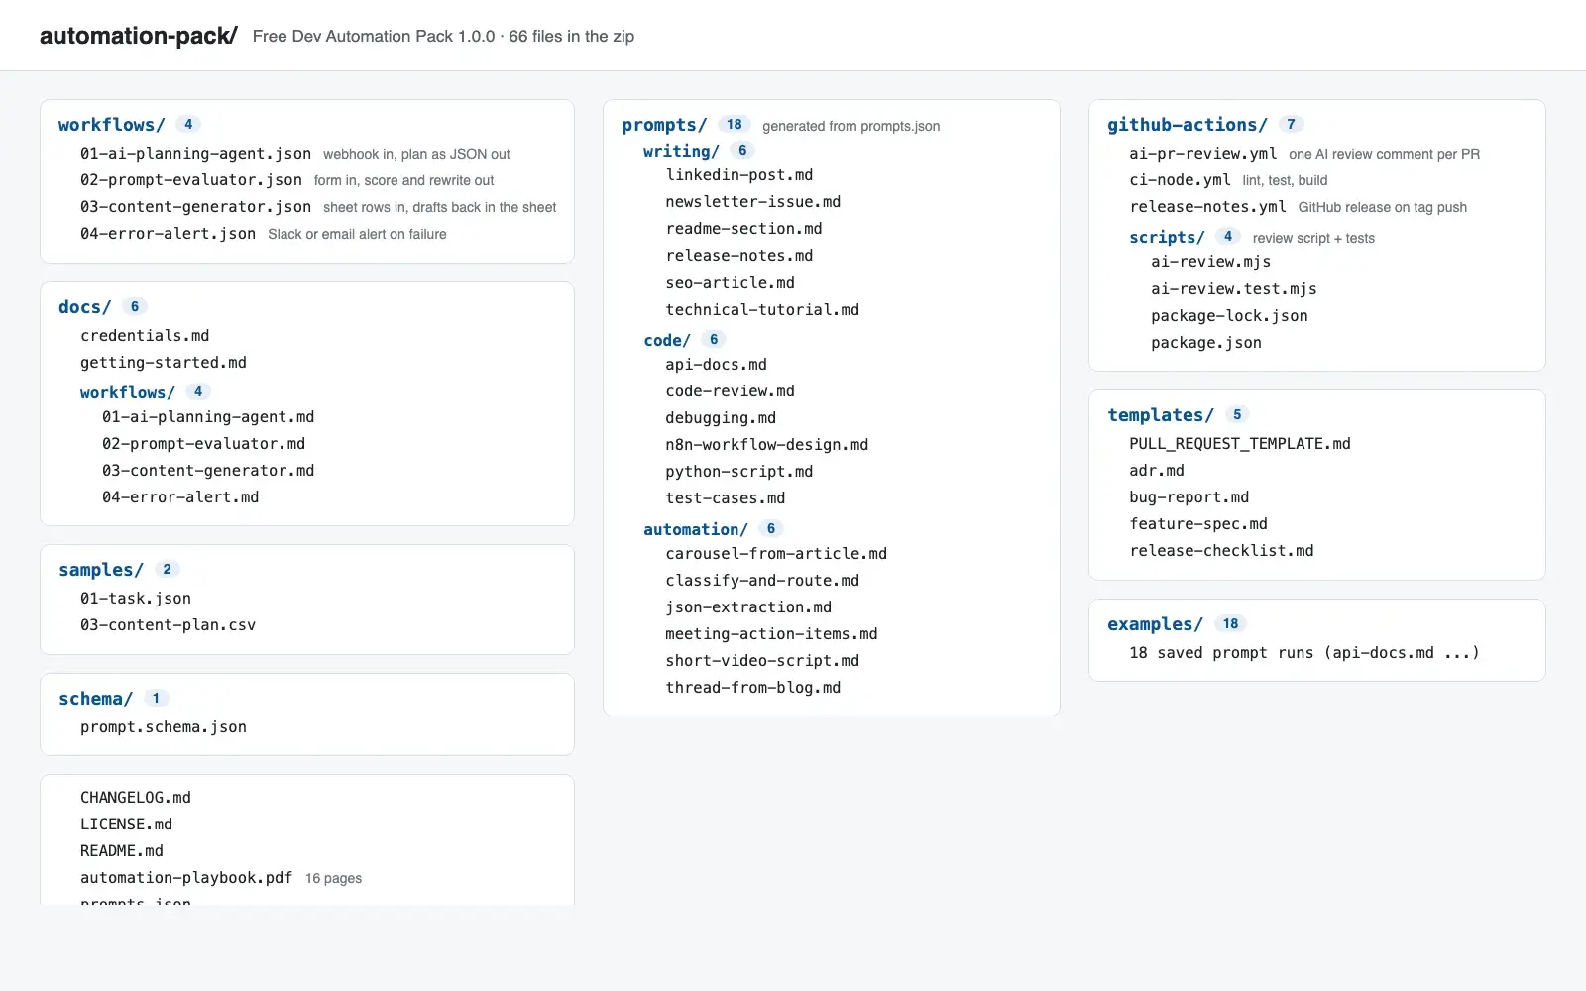
Task: Open LICENSE.md file
Action: [126, 825]
